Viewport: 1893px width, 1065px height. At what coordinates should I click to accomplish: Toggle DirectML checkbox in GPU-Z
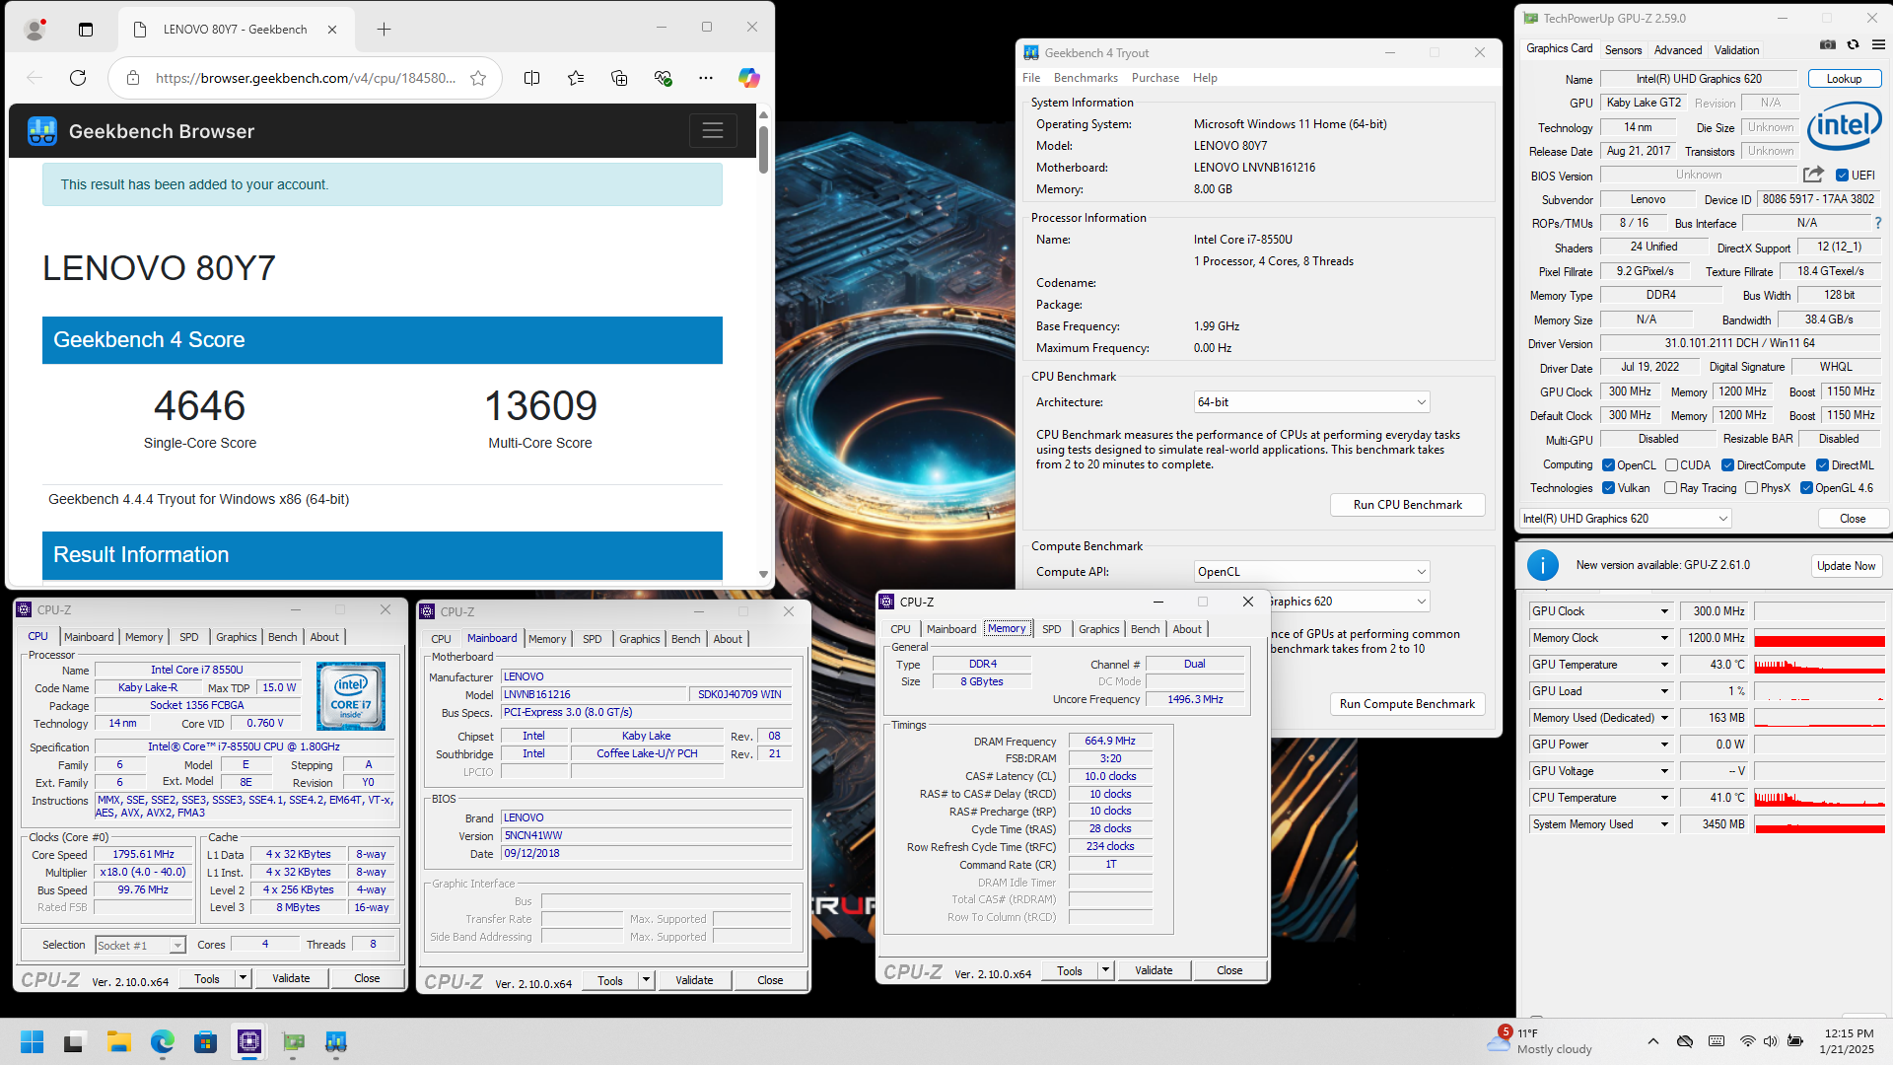(1822, 465)
